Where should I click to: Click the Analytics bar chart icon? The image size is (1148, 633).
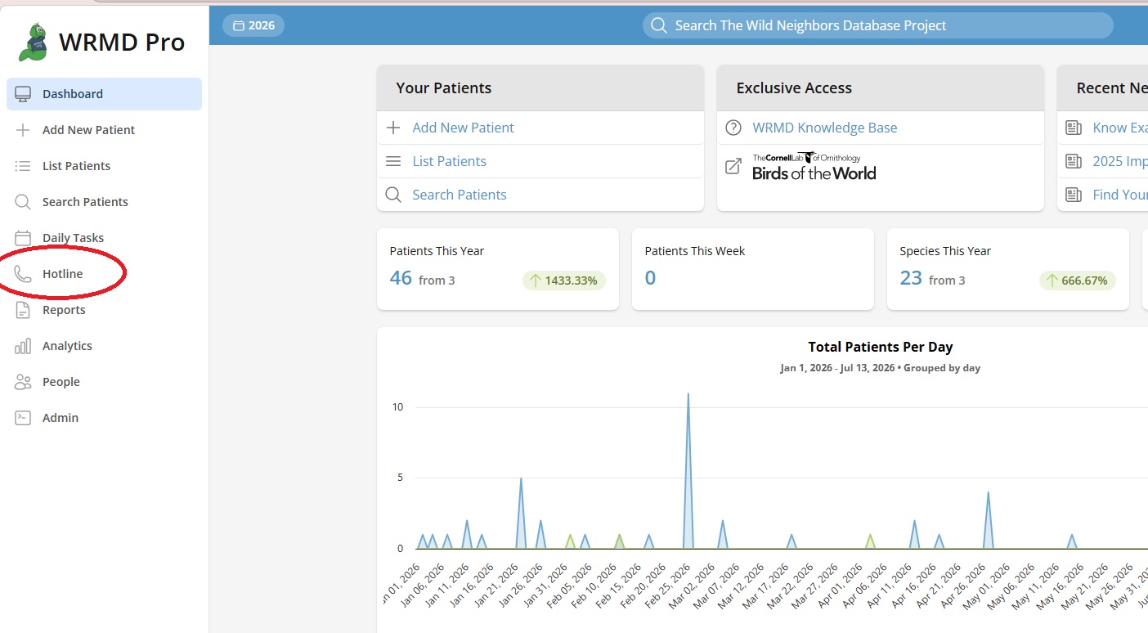(23, 346)
